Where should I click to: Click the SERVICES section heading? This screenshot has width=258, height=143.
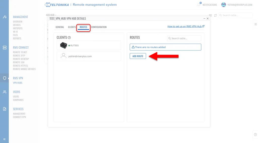click(18, 109)
